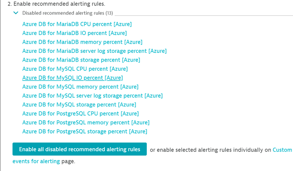Open Azure DB for MariaDB CPU percent rule

(77, 24)
